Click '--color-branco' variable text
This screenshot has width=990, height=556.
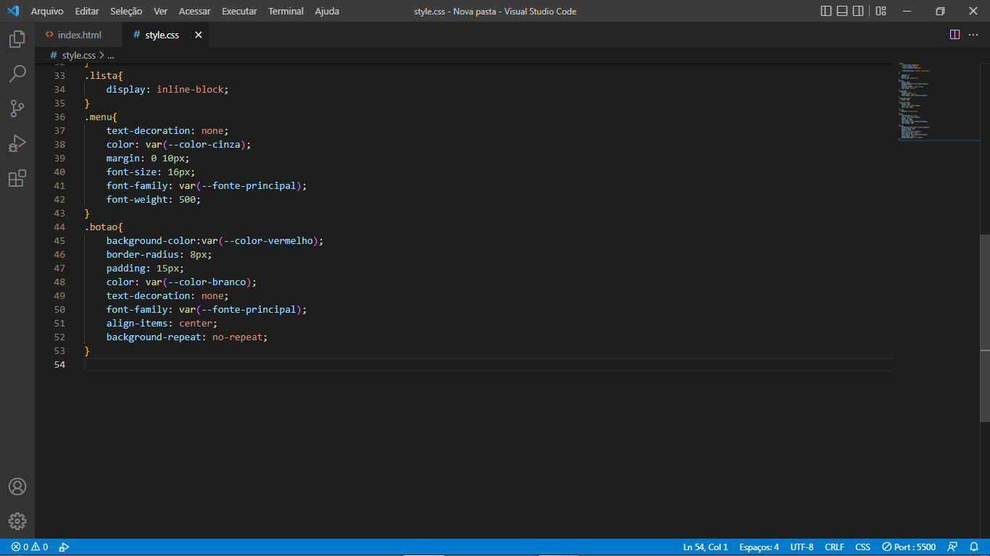[x=207, y=282]
